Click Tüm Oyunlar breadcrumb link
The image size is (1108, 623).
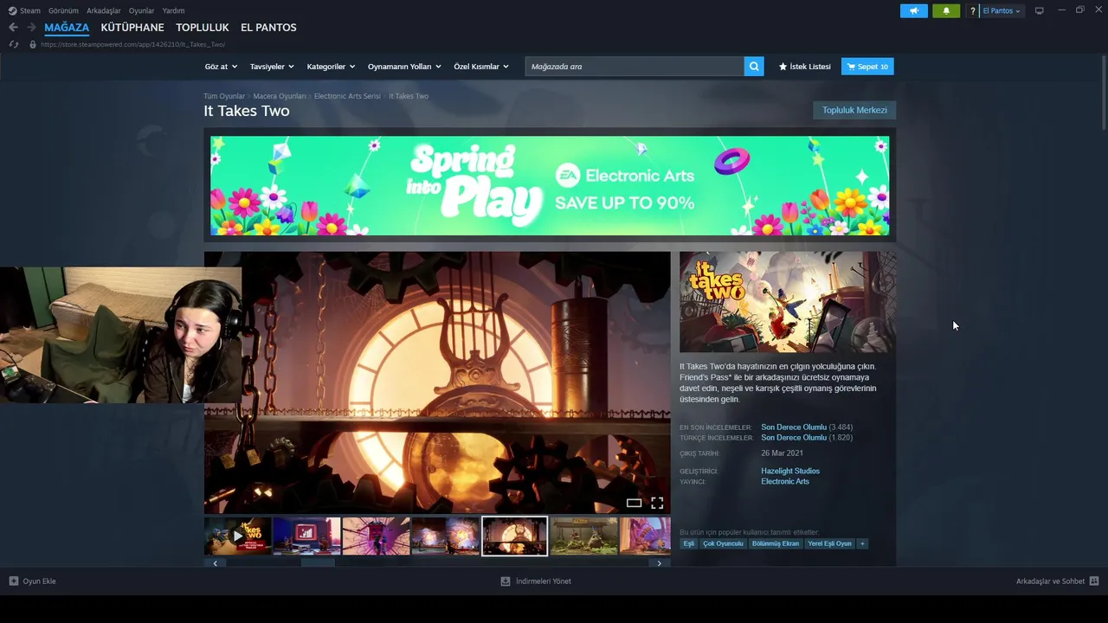(x=224, y=96)
